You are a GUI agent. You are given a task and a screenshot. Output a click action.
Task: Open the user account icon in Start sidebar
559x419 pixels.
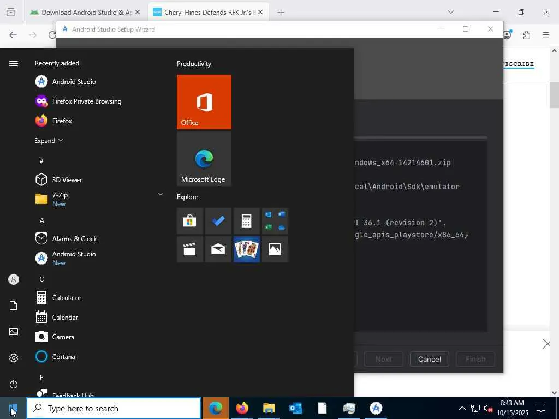[14, 279]
